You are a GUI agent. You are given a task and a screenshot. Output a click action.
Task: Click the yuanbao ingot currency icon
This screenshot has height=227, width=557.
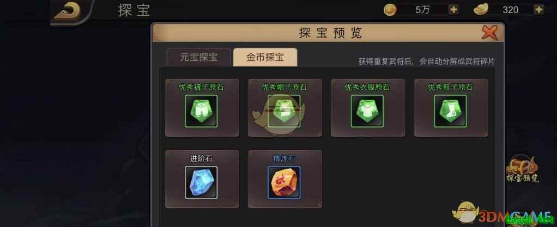click(481, 10)
